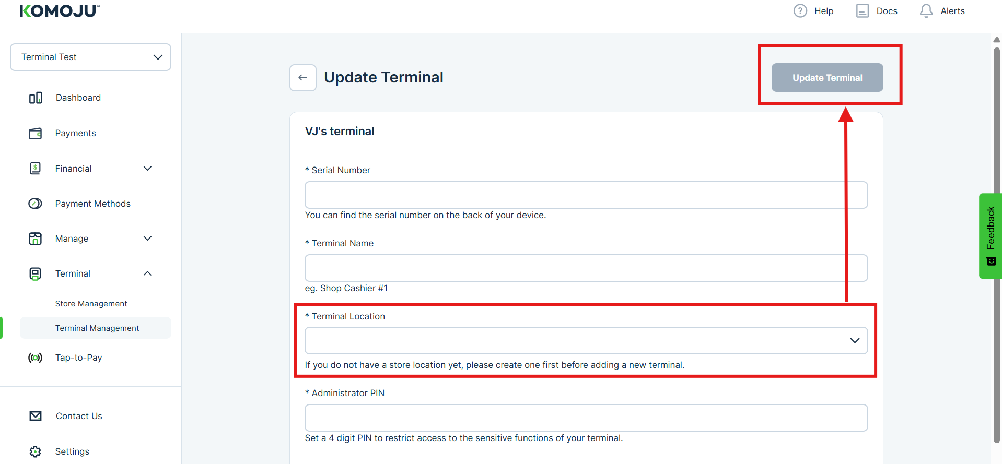Click the Tap-to-Pay signal icon
Image resolution: width=1002 pixels, height=464 pixels.
[36, 358]
